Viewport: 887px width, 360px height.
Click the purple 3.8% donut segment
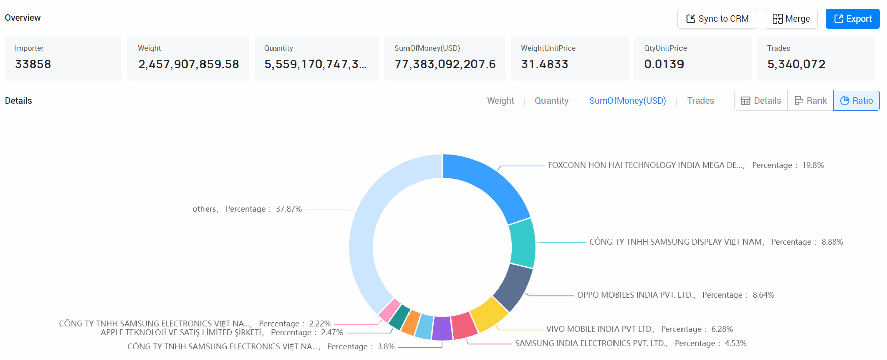(x=442, y=329)
